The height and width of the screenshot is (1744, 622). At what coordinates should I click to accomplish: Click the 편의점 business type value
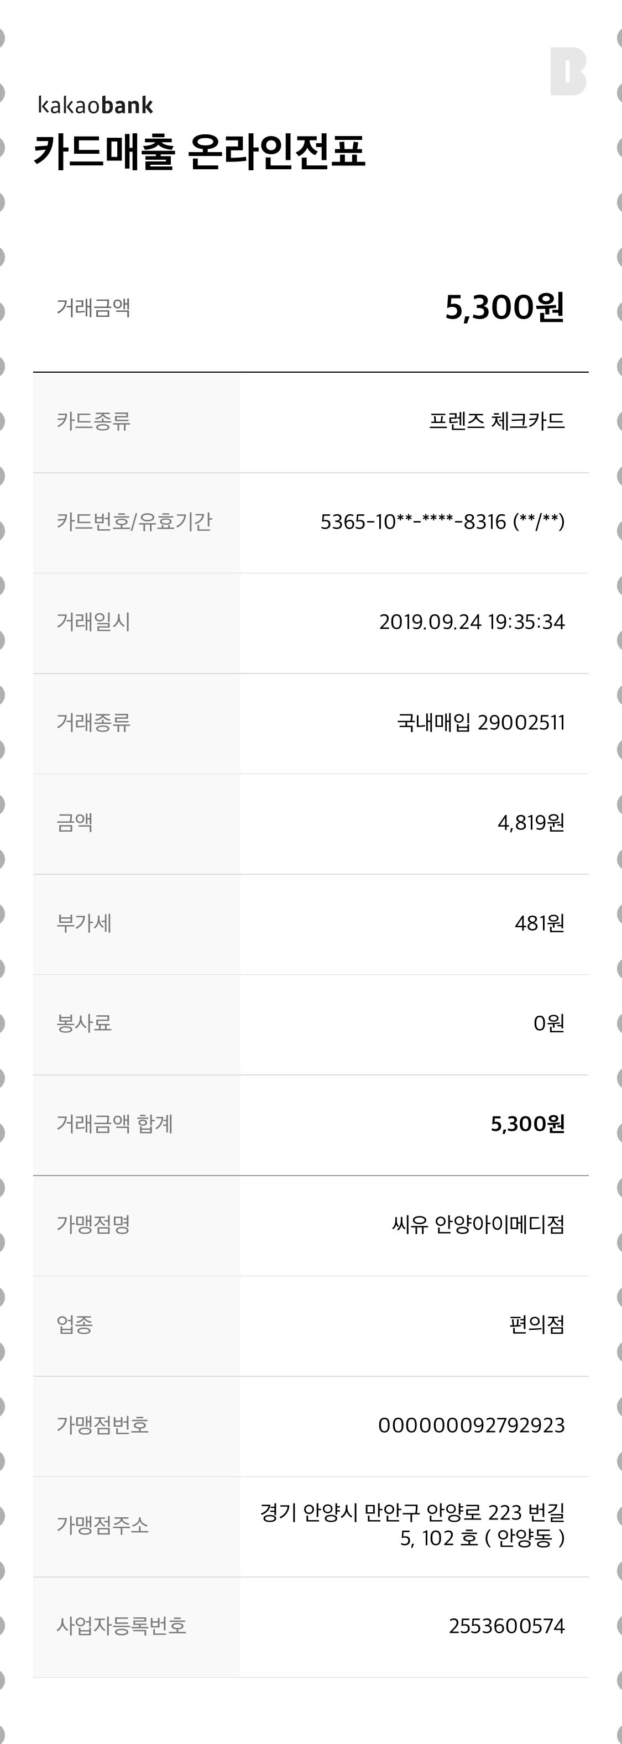[x=537, y=1324]
